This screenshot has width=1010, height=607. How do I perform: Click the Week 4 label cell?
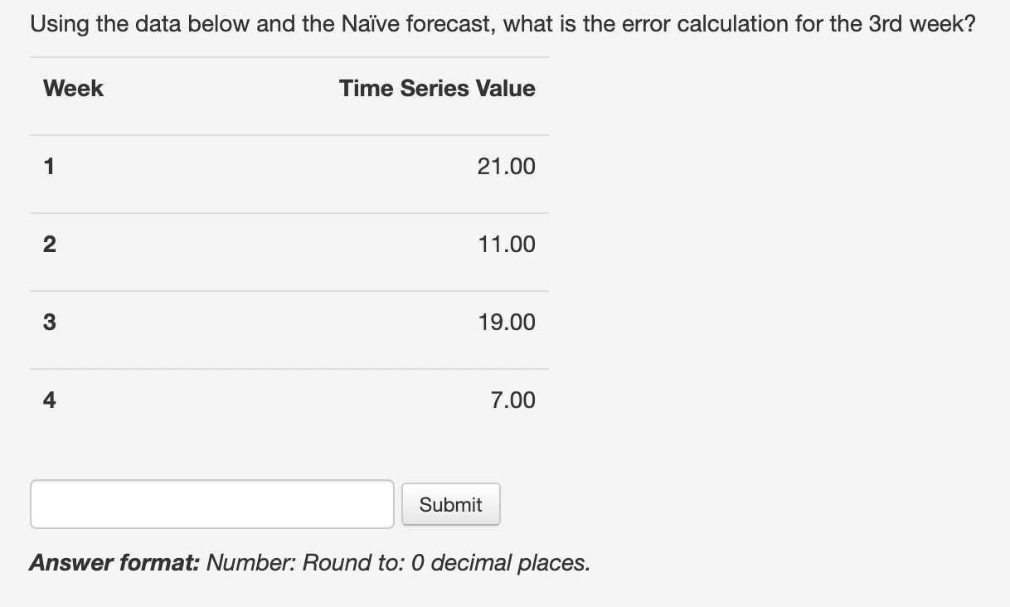pyautogui.click(x=49, y=400)
